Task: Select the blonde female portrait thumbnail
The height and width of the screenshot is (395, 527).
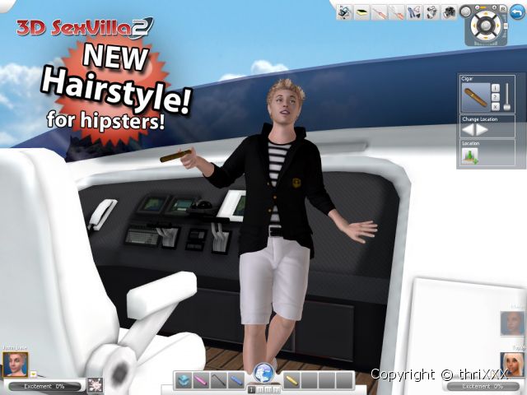Action: click(512, 365)
